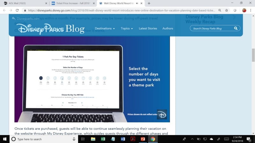Click the Chrome taskbar icon
Viewport: 255px width, 143px height.
point(153,139)
